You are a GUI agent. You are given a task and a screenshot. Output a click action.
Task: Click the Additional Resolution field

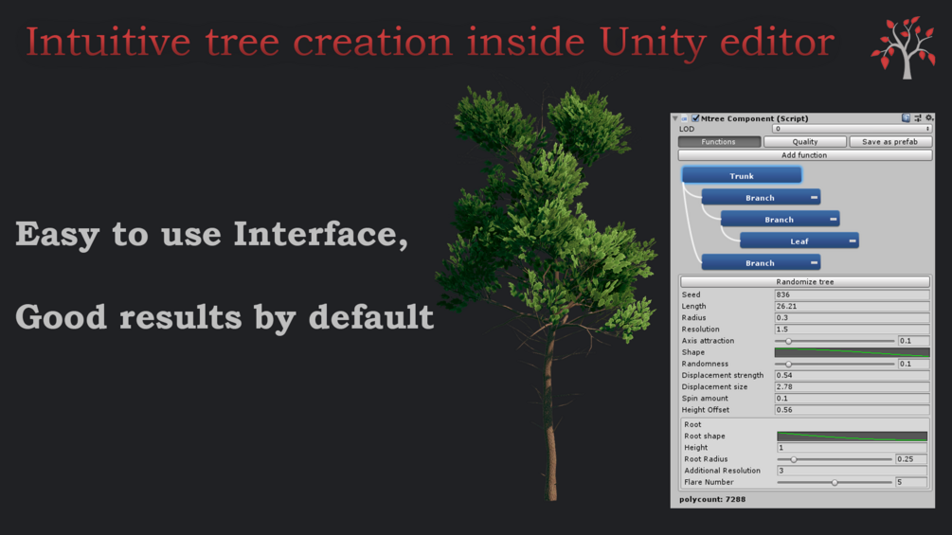[852, 471]
